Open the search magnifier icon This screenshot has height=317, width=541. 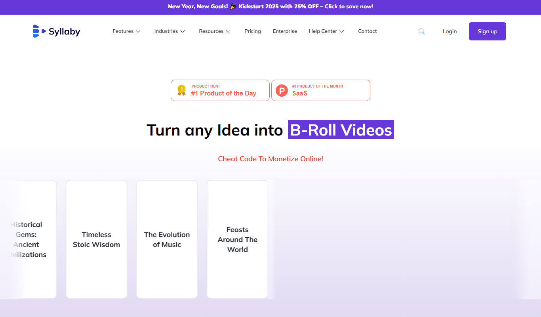click(421, 31)
